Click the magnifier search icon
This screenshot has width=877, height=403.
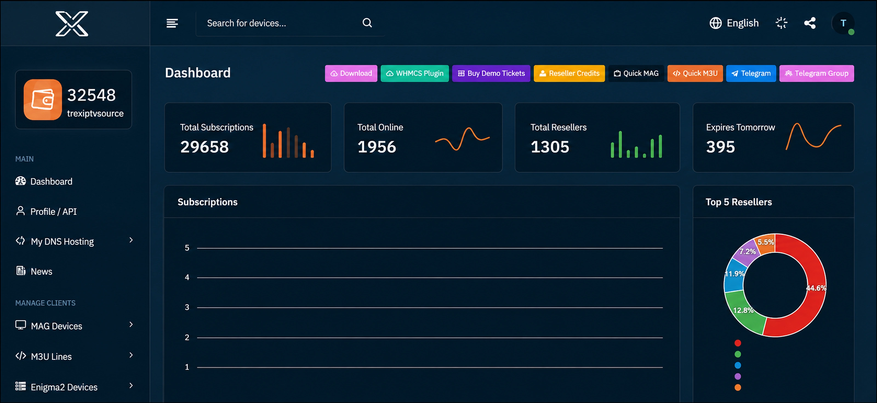(367, 23)
